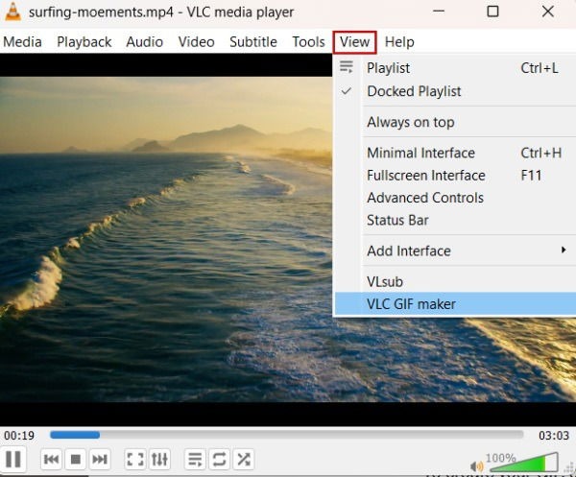Viewport: 576px width, 477px height.
Task: Open the Tools menu
Action: point(308,42)
